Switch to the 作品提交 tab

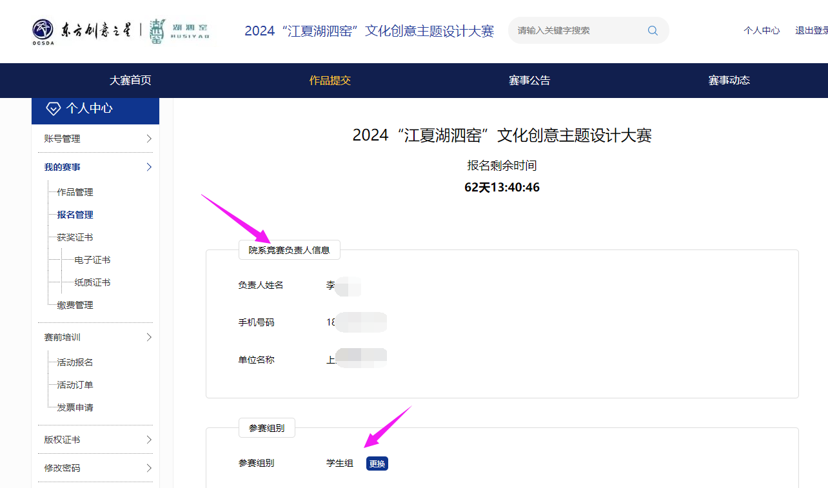330,81
